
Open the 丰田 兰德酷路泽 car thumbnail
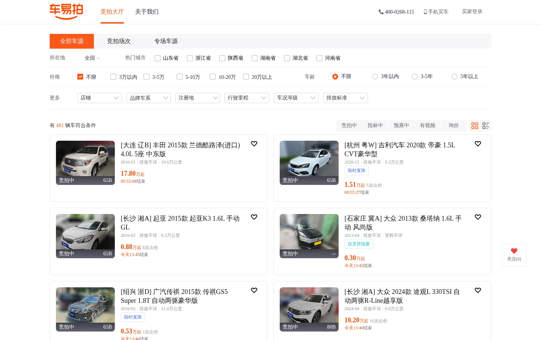(85, 163)
